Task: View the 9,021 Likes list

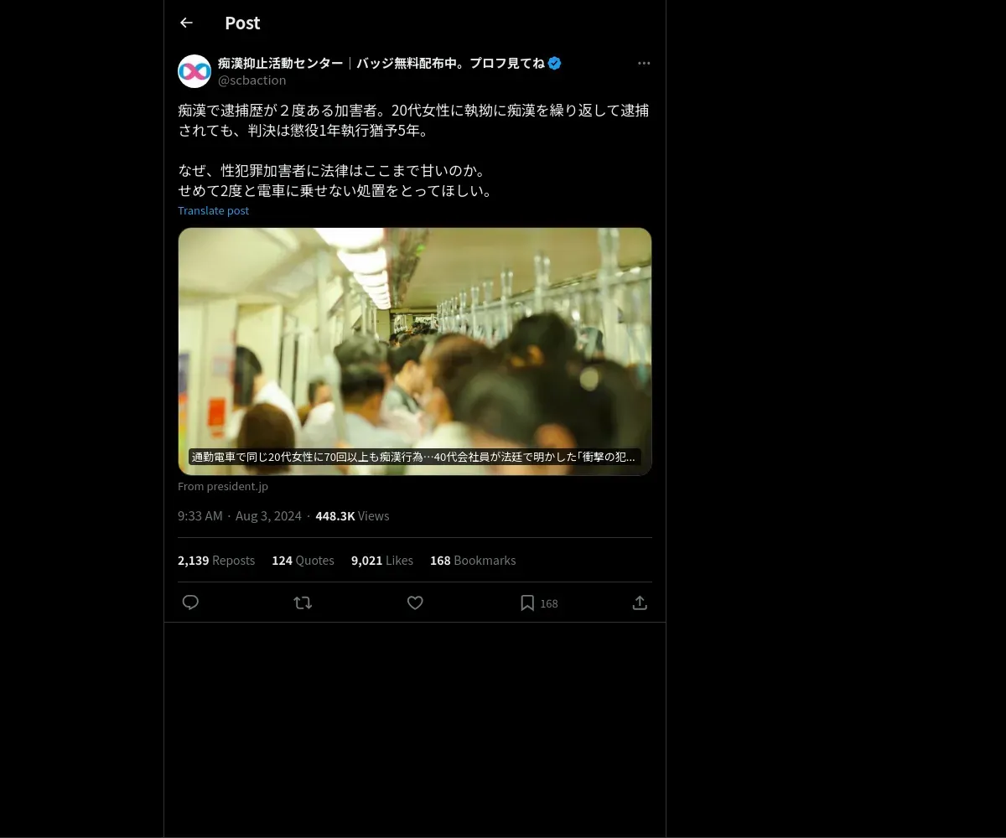Action: pyautogui.click(x=382, y=560)
